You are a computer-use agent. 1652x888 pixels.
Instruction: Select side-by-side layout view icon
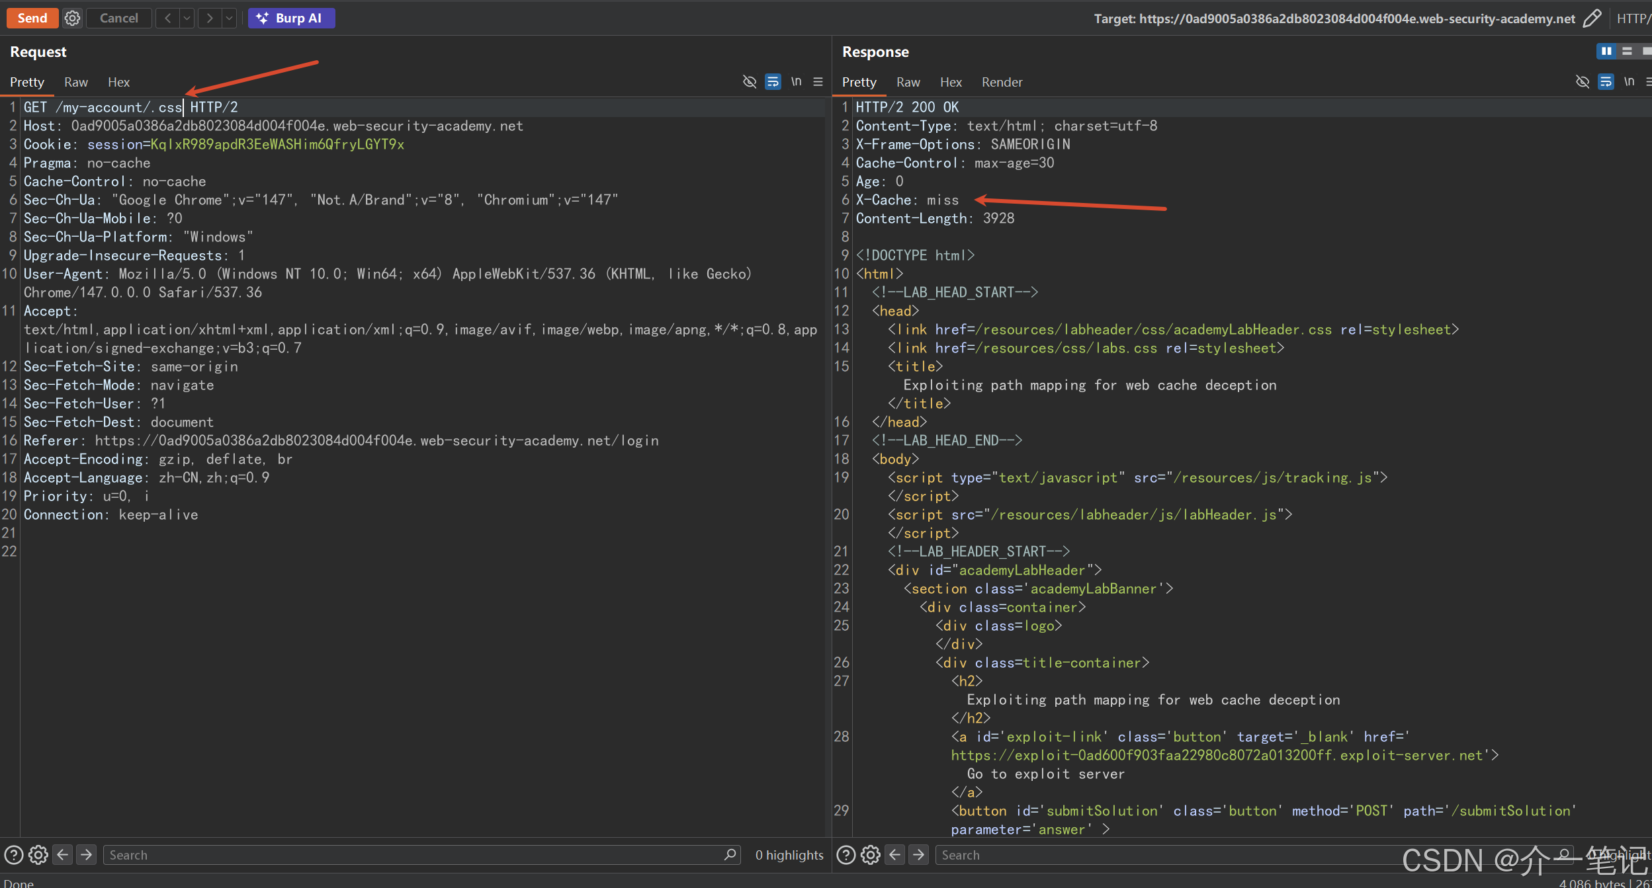(x=1606, y=51)
